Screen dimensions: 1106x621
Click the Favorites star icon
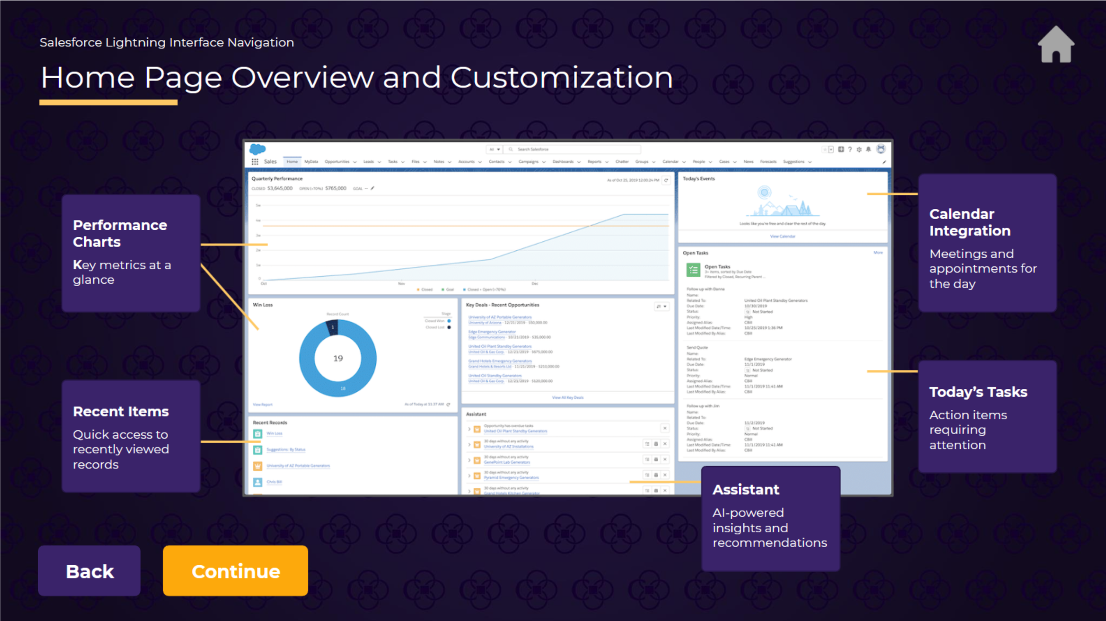[x=825, y=149]
